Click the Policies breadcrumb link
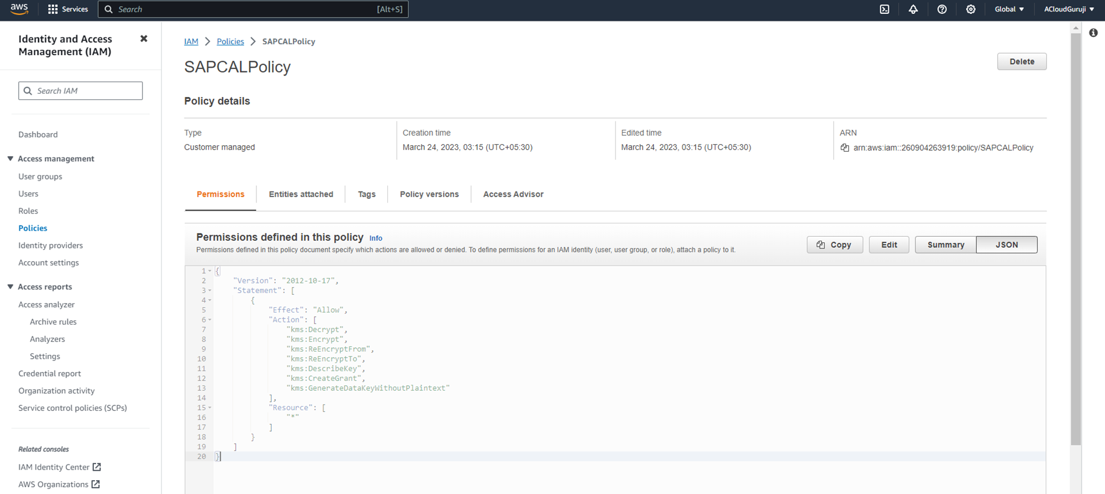Screen dimensions: 1105x494 (230, 41)
